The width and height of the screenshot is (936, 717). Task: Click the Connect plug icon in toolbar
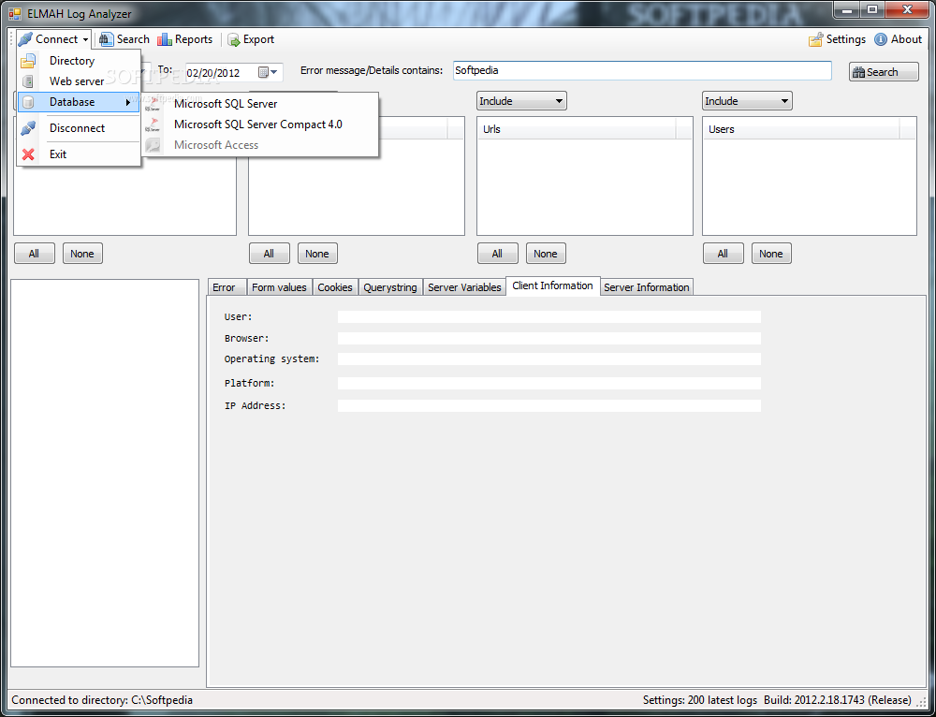[x=25, y=39]
